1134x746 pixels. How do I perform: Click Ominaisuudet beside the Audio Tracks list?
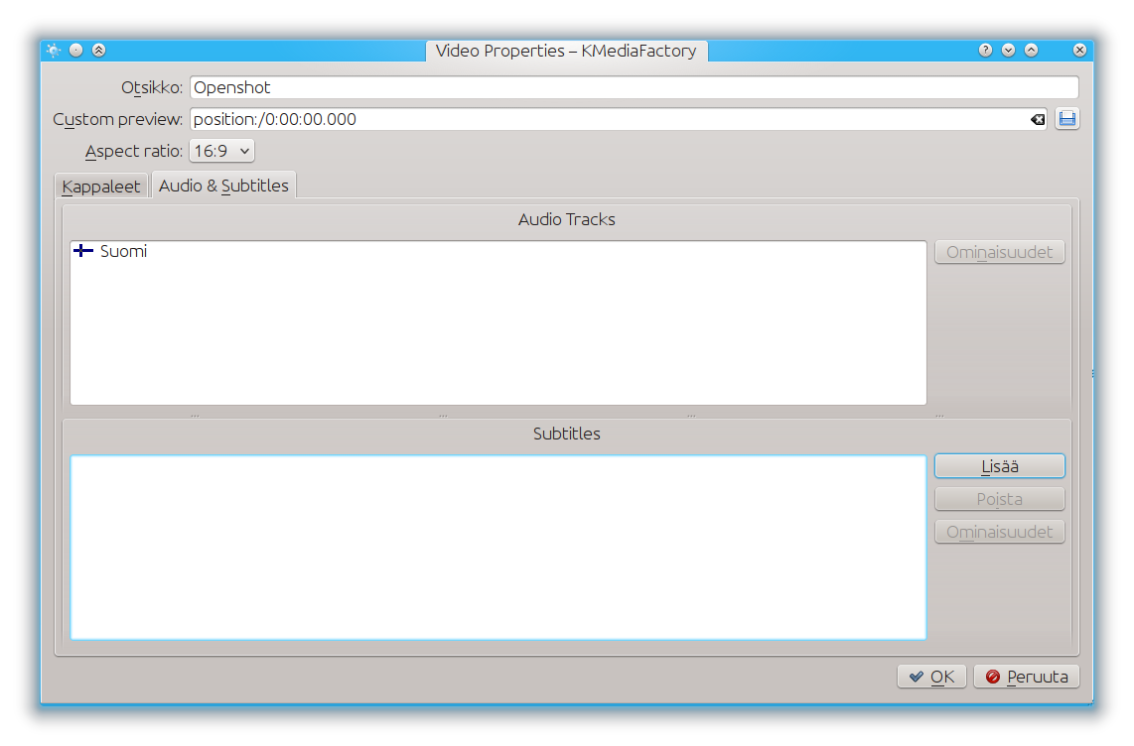click(x=1000, y=252)
